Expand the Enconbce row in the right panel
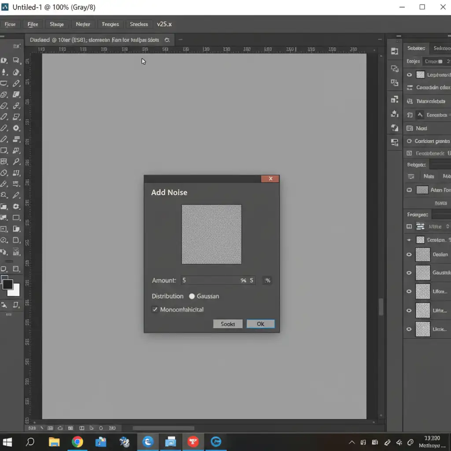451x451 pixels. 420,115
